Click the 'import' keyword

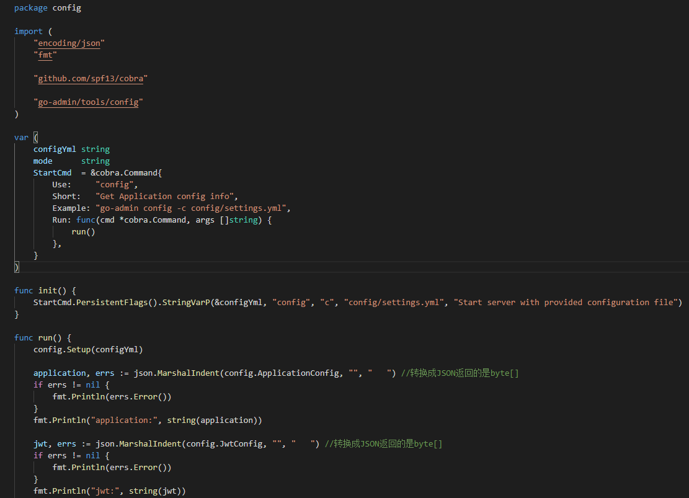(28, 31)
